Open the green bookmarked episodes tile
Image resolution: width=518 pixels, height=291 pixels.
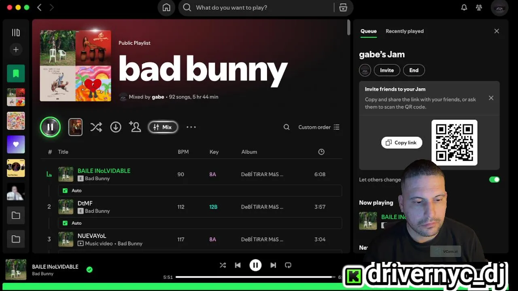(x=16, y=74)
